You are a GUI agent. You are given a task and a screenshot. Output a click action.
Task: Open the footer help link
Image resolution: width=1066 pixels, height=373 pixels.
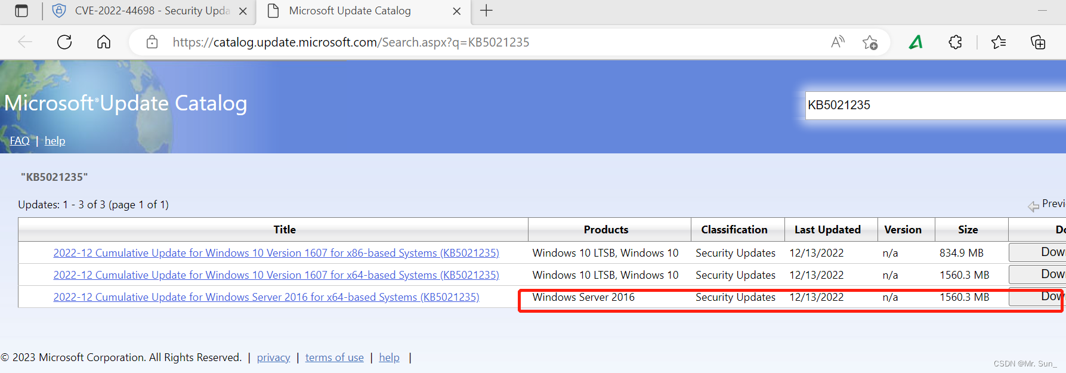click(390, 357)
